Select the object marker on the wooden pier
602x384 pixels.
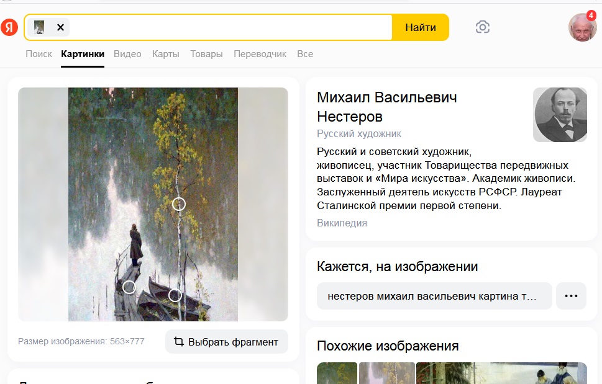[x=129, y=287]
